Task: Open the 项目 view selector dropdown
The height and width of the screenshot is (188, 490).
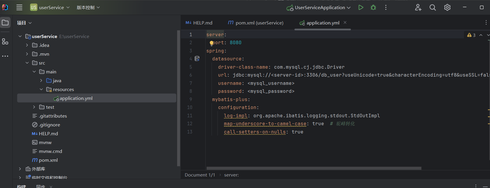Action: click(x=24, y=23)
